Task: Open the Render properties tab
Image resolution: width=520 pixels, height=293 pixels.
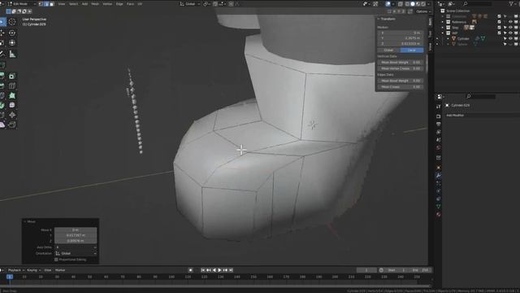Action: [x=439, y=116]
